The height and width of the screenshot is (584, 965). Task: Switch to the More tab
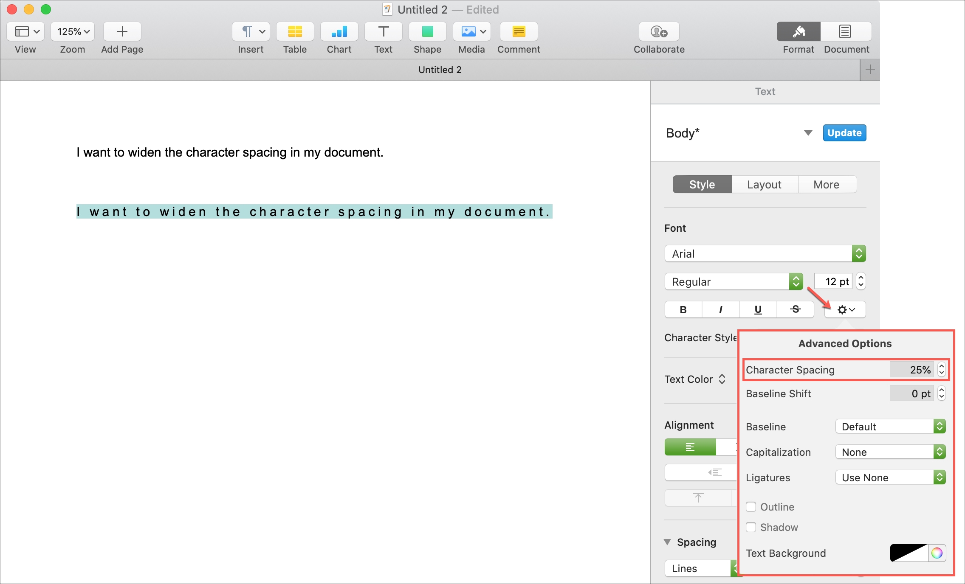[826, 184]
